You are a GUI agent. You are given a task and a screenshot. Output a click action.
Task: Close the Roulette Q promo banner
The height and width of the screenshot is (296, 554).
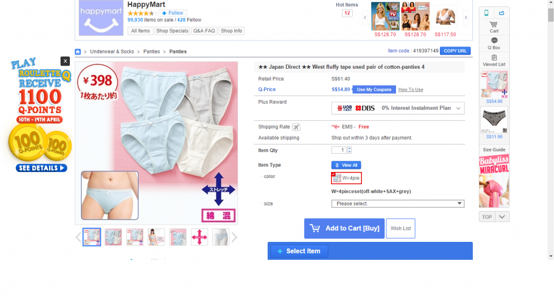65,61
